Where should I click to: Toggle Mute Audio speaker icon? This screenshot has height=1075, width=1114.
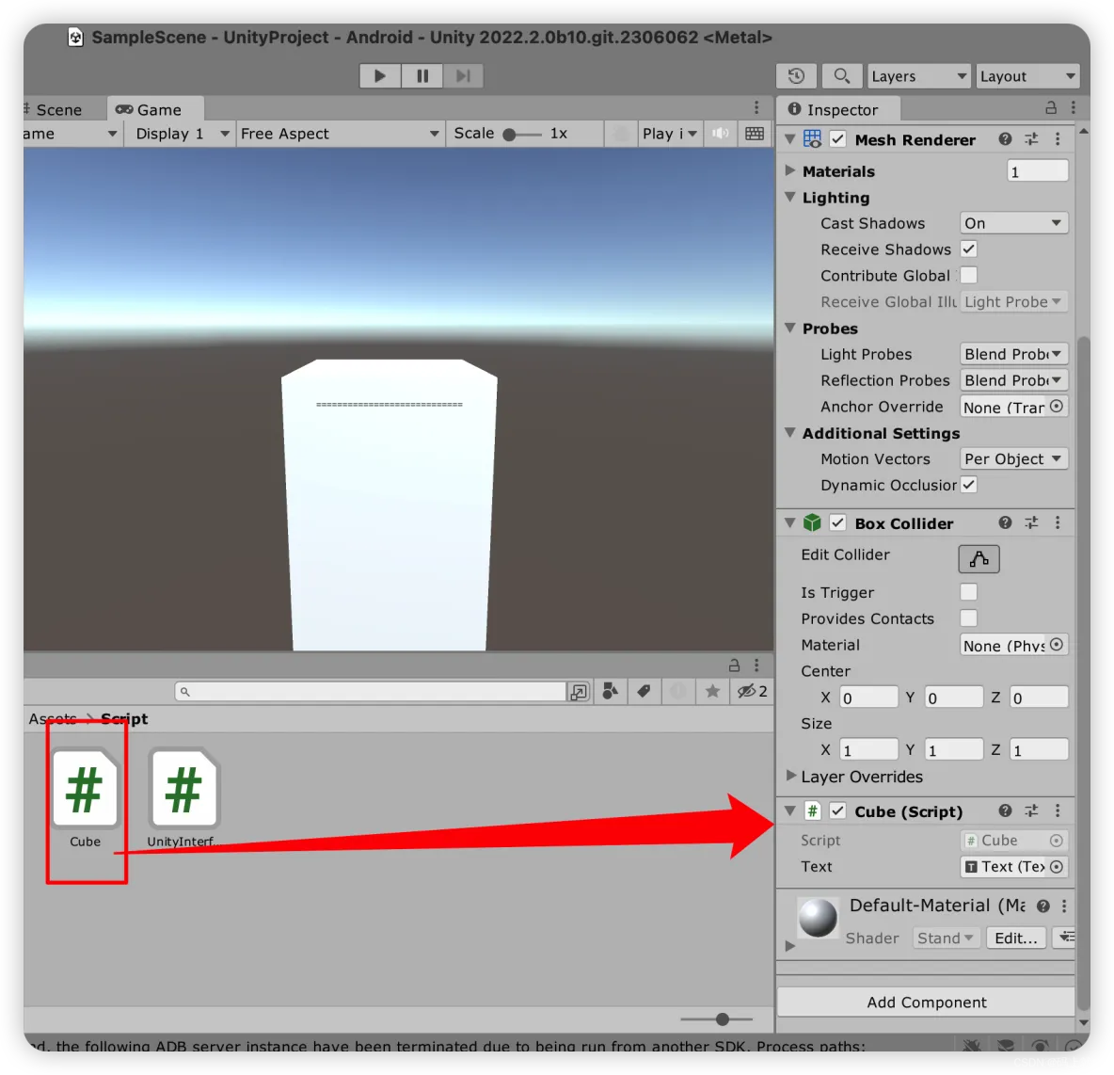(720, 134)
